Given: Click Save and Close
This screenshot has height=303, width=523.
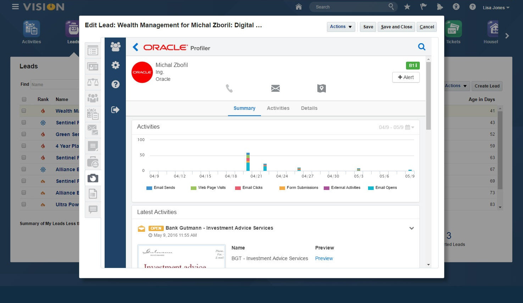Looking at the screenshot, I should pyautogui.click(x=396, y=27).
